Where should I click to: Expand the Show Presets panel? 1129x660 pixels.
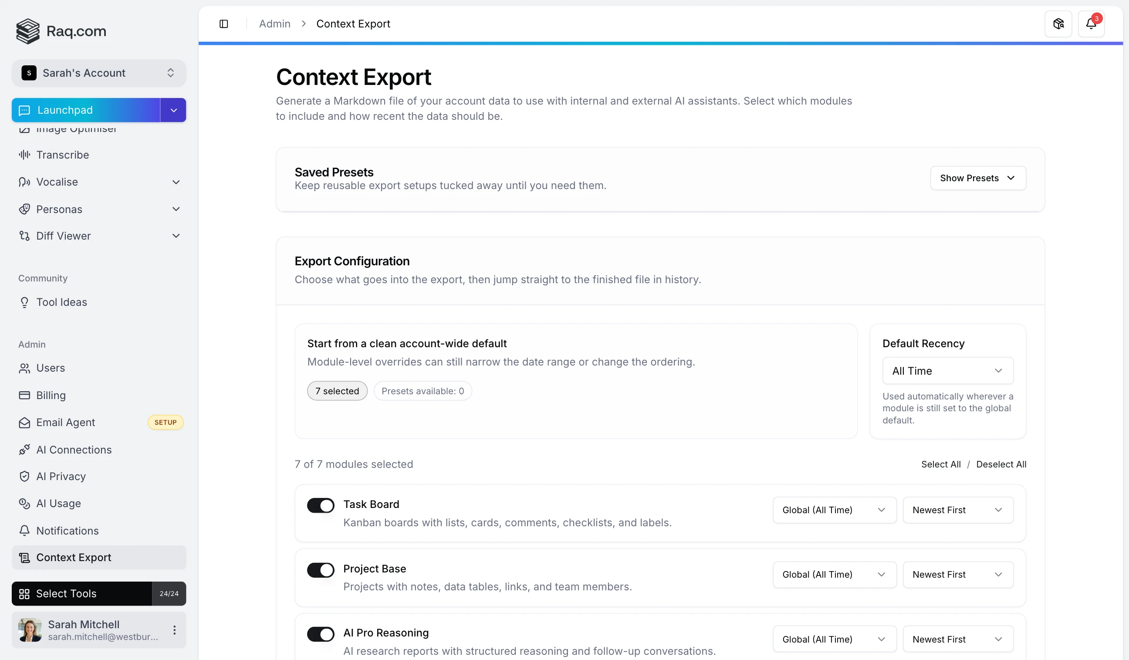(977, 178)
